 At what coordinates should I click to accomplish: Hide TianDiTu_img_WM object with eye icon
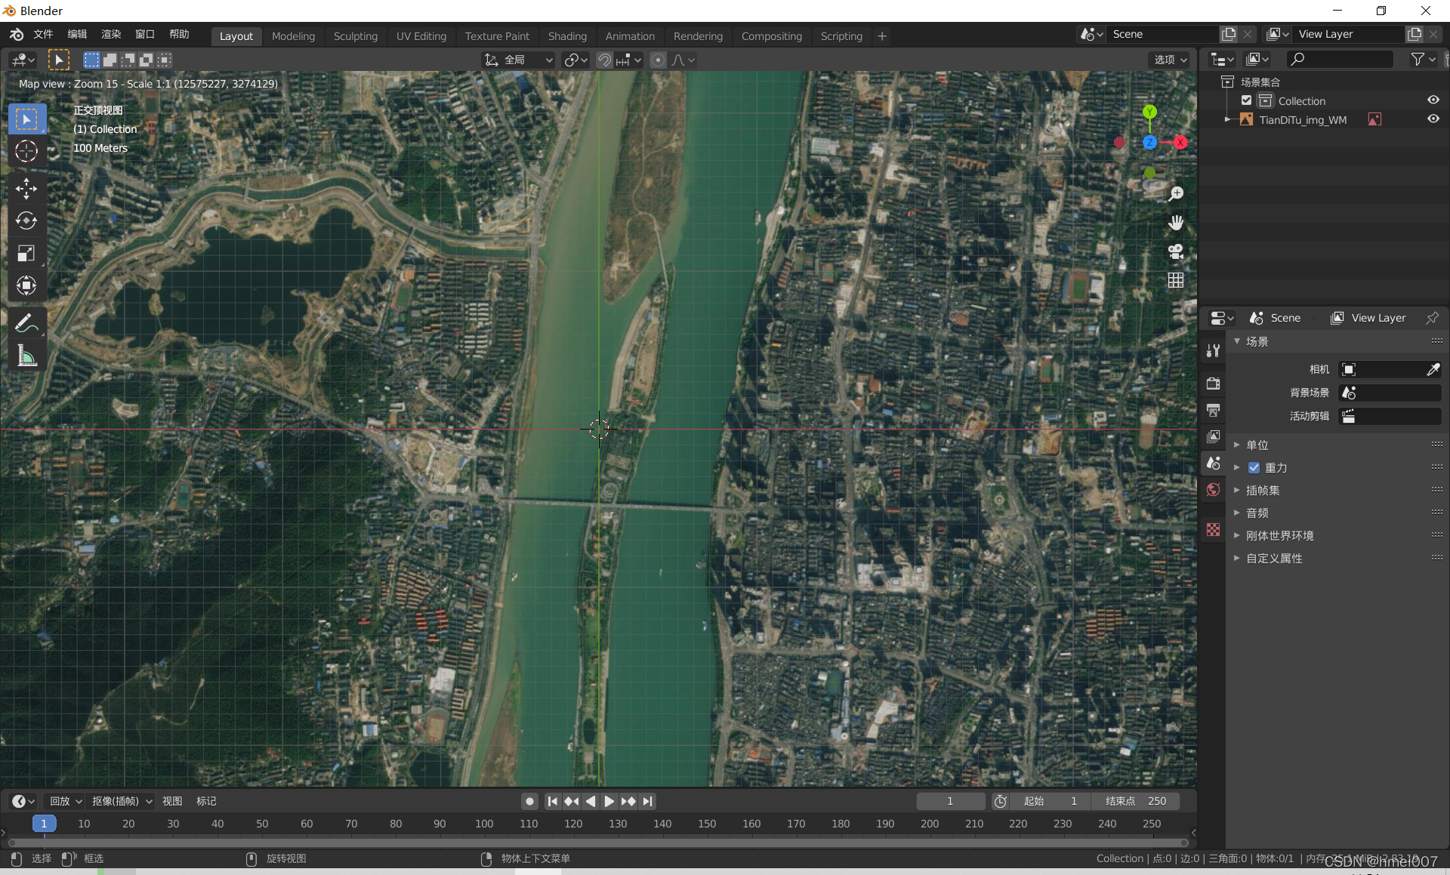coord(1433,119)
